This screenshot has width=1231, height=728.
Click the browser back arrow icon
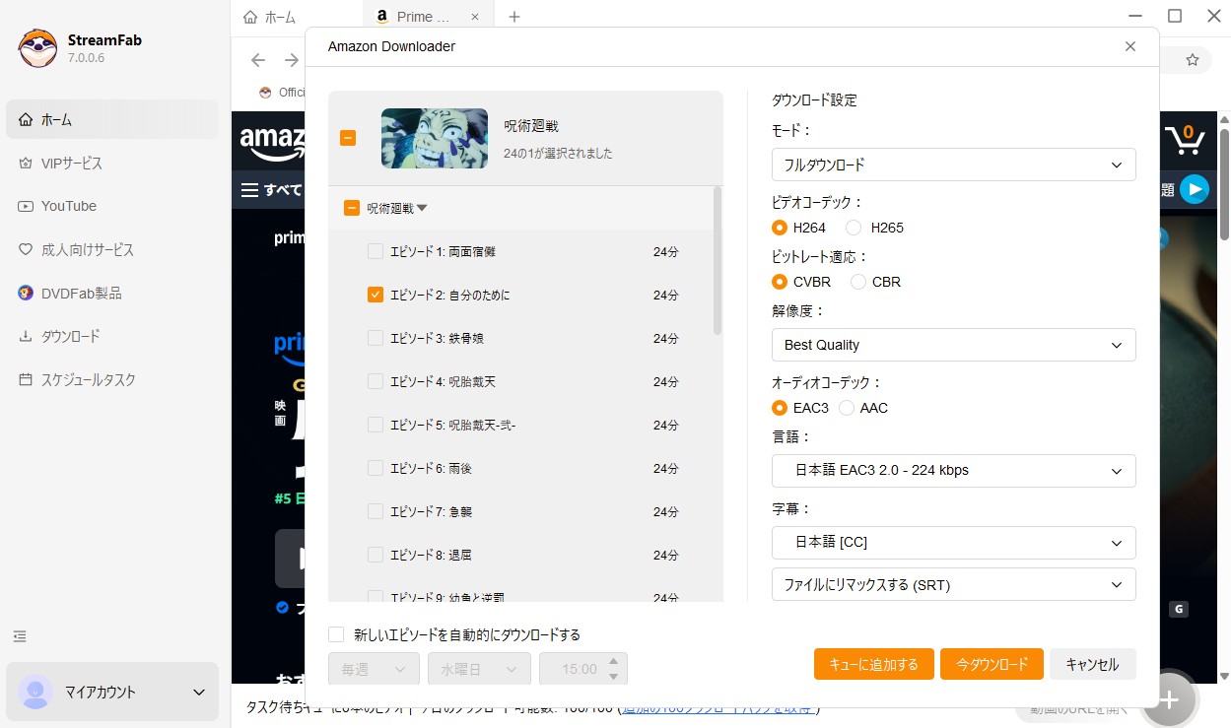tap(258, 60)
